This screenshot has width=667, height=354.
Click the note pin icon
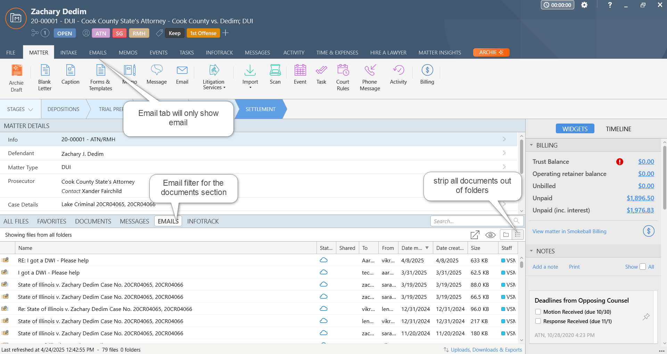[646, 317]
